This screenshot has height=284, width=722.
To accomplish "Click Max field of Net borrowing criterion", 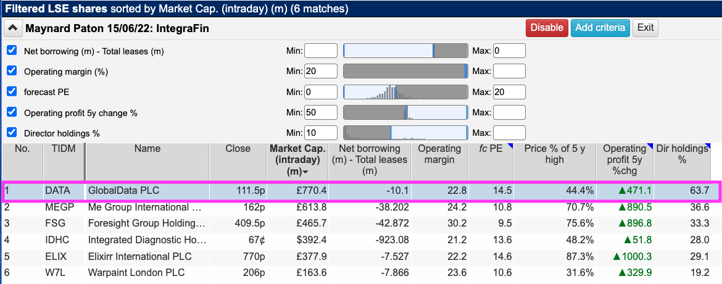I will click(x=509, y=51).
